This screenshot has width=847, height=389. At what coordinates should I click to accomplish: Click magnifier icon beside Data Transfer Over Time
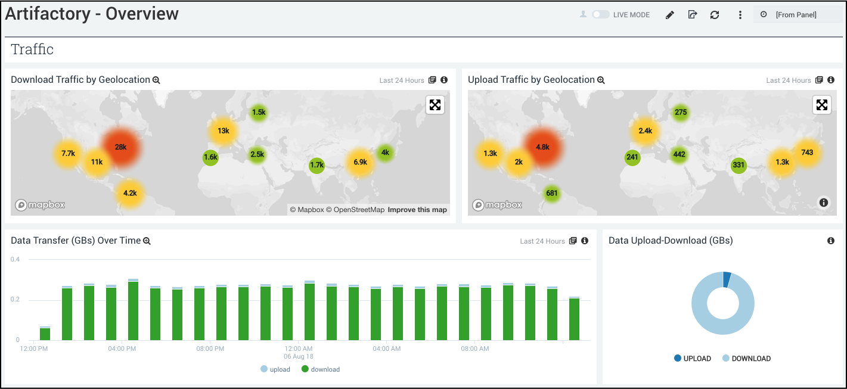(x=147, y=241)
